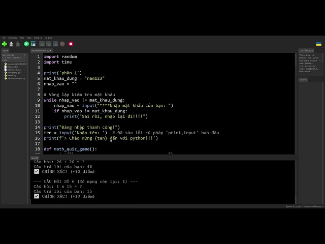Start debugging the current script
This screenshot has height=244, width=325.
coord(34,44)
